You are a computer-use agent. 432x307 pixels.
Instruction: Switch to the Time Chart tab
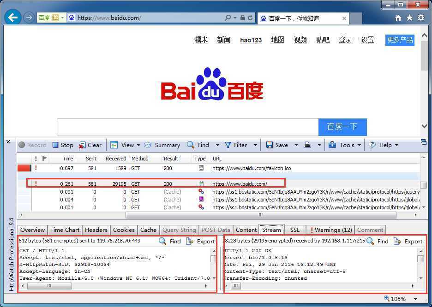pyautogui.click(x=65, y=230)
